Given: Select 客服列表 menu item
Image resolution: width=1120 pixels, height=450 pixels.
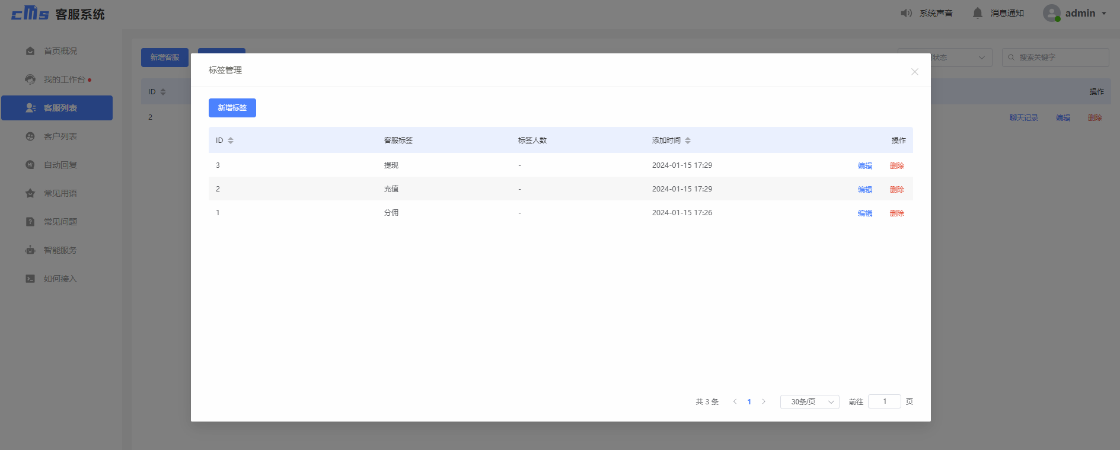Looking at the screenshot, I should point(57,108).
